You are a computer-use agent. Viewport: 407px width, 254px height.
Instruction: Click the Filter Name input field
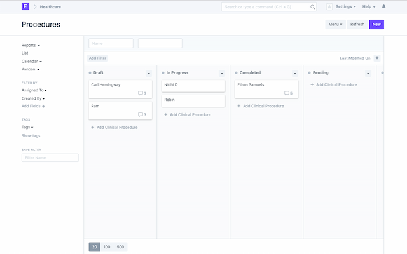click(50, 157)
